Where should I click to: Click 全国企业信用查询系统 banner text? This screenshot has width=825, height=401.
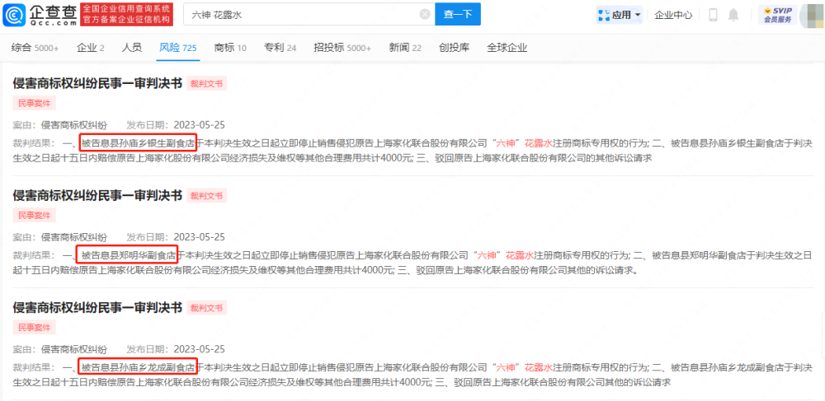point(127,9)
